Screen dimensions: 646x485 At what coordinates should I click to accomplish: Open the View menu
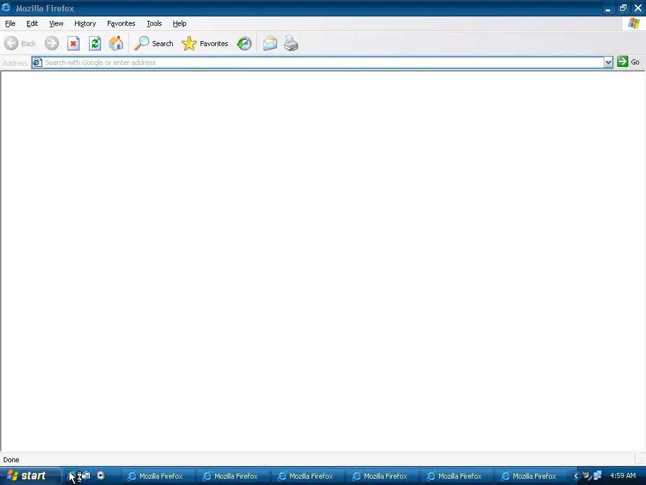[x=56, y=23]
